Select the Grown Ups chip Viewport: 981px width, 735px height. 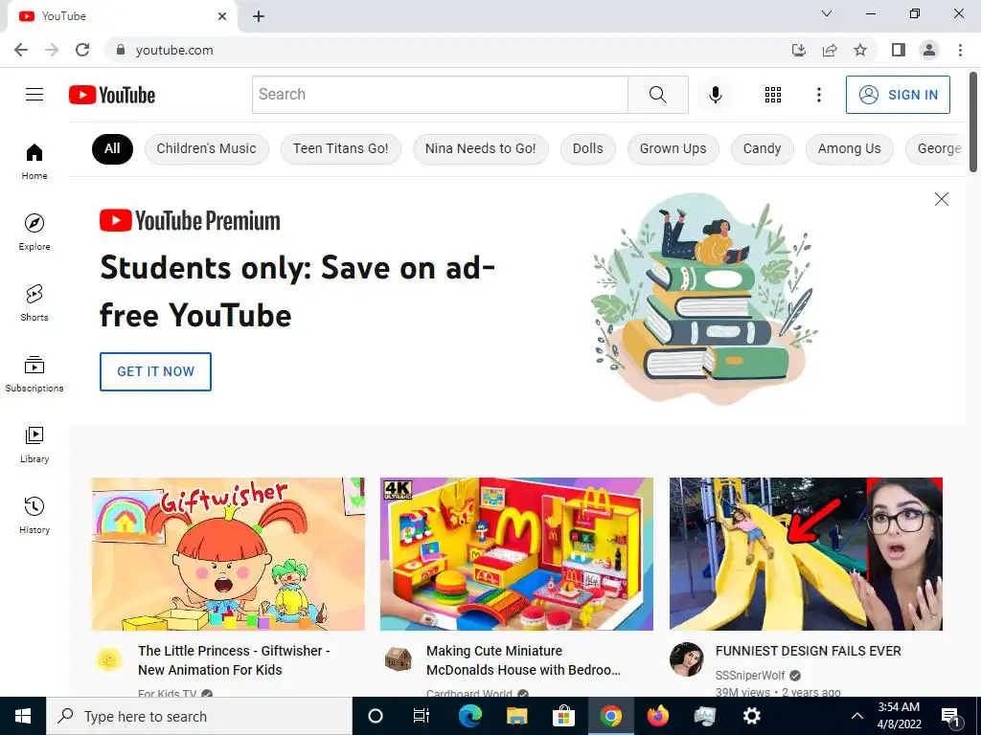[673, 148]
